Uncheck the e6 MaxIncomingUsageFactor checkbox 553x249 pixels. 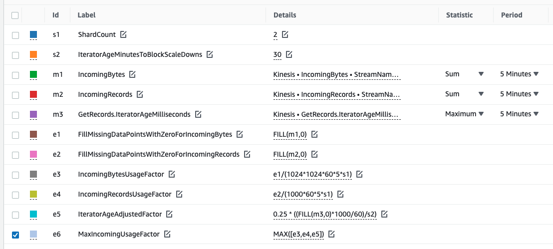pos(15,234)
